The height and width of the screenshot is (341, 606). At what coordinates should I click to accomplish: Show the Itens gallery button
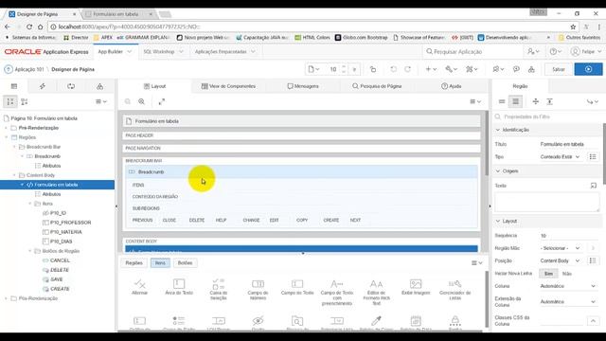click(x=160, y=263)
